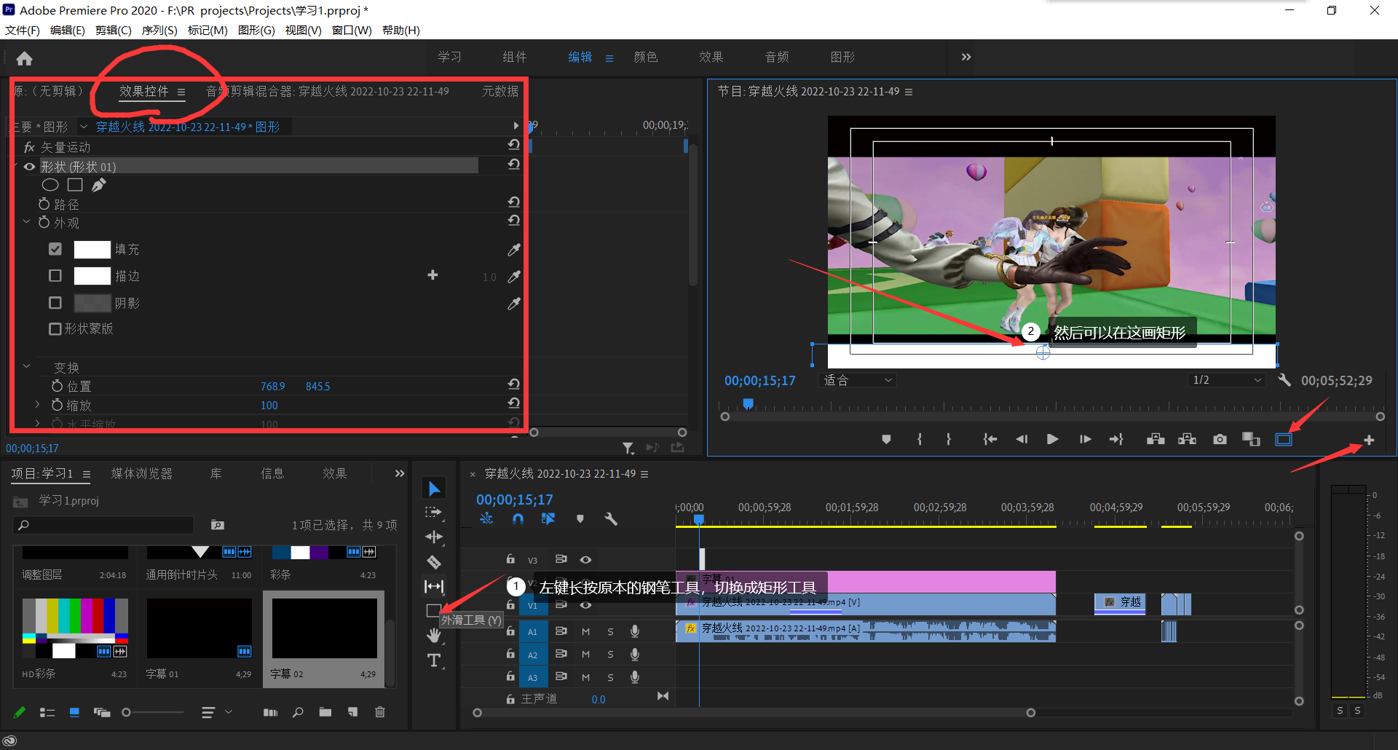Choose the pen mask tool under shape

pos(99,185)
